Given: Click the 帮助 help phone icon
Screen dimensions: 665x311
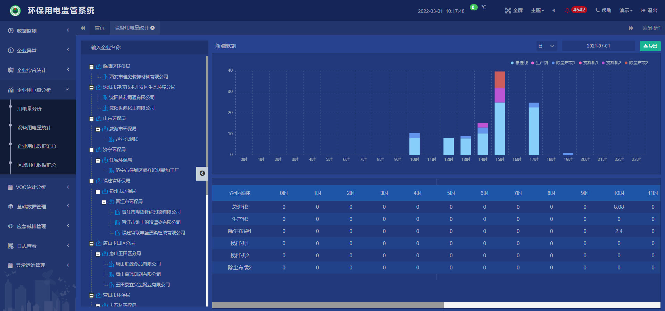Looking at the screenshot, I should pos(597,10).
